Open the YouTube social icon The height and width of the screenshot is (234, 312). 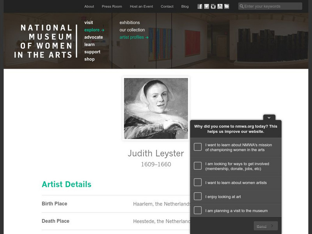(x=220, y=6)
